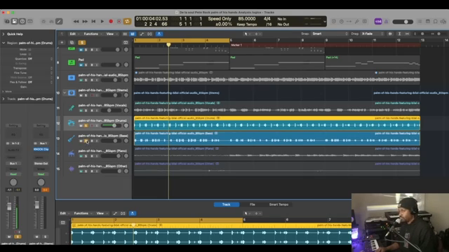The image size is (449, 252).
Task: Adjust the Drums track volume slider
Action: point(111,125)
